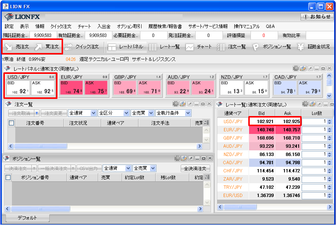Viewport: 336px width, 225px height.
Task: Open the 設定 menu
Action: coord(9,26)
